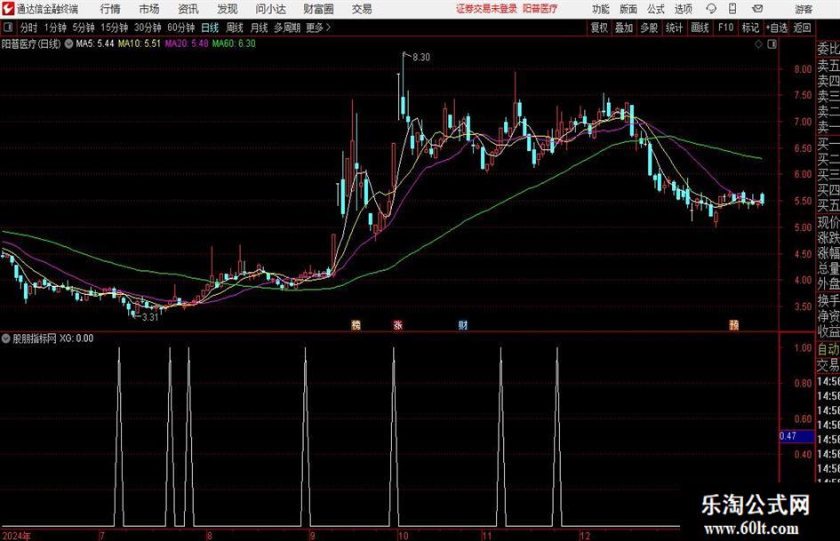
Task: Open the 公式 menu
Action: (656, 9)
